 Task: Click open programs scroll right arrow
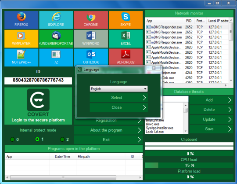coord(140,177)
